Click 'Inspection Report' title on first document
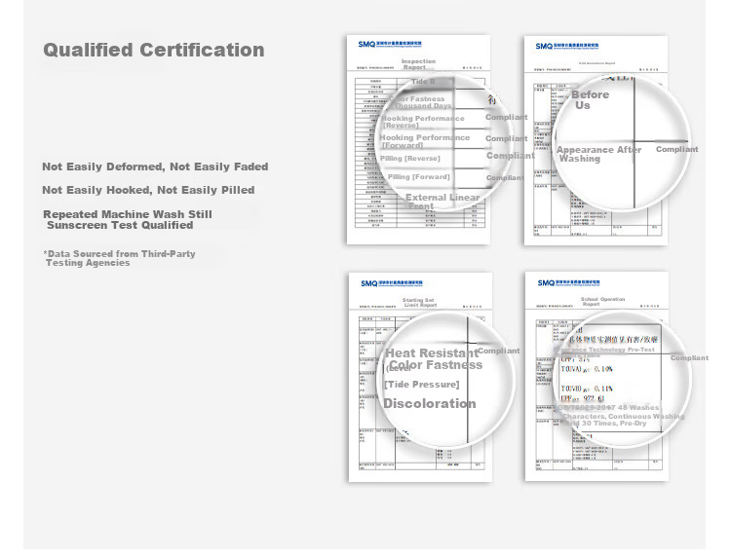The height and width of the screenshot is (556, 731). click(418, 64)
